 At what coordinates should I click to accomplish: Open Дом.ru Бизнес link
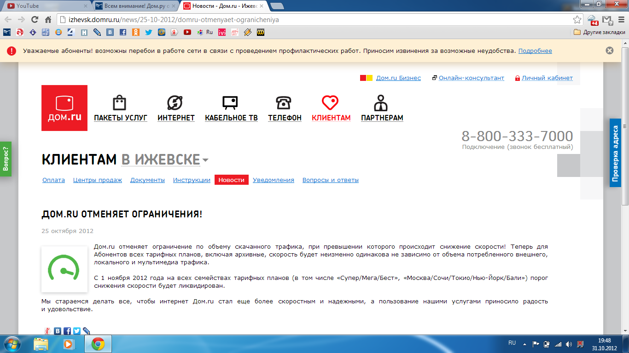[x=398, y=78]
